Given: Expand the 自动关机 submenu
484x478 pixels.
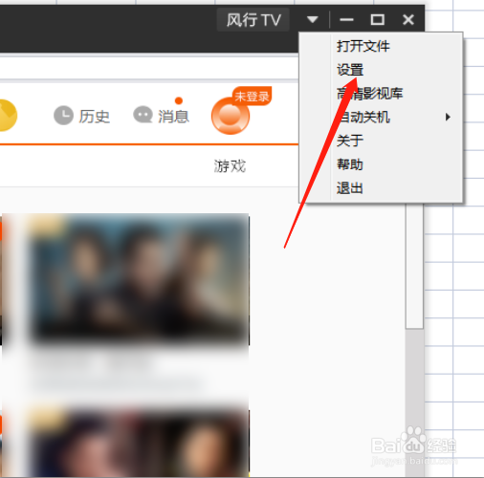Looking at the screenshot, I should click(x=381, y=118).
